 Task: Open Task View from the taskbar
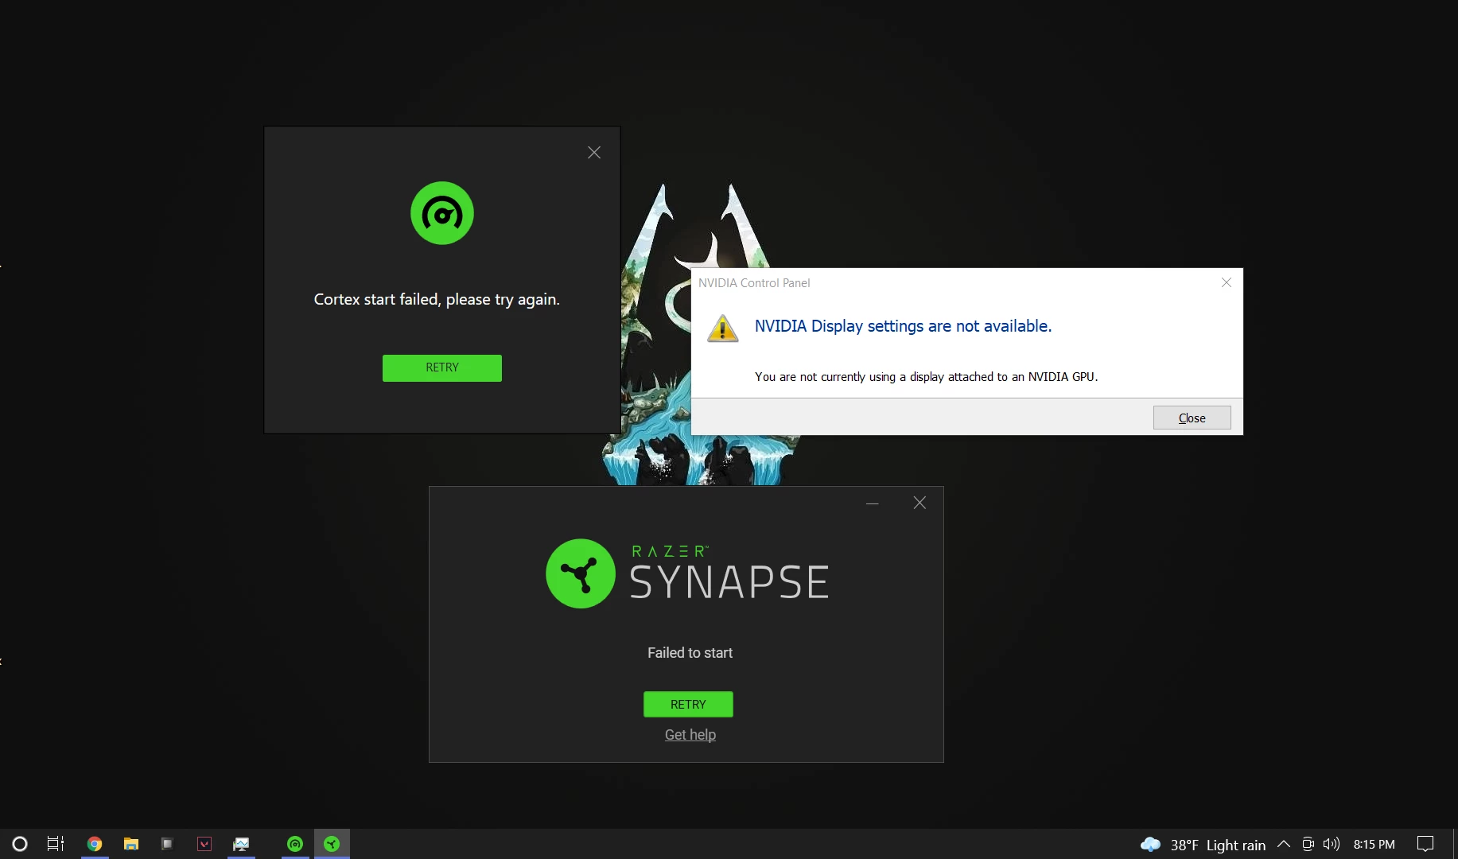tap(56, 844)
